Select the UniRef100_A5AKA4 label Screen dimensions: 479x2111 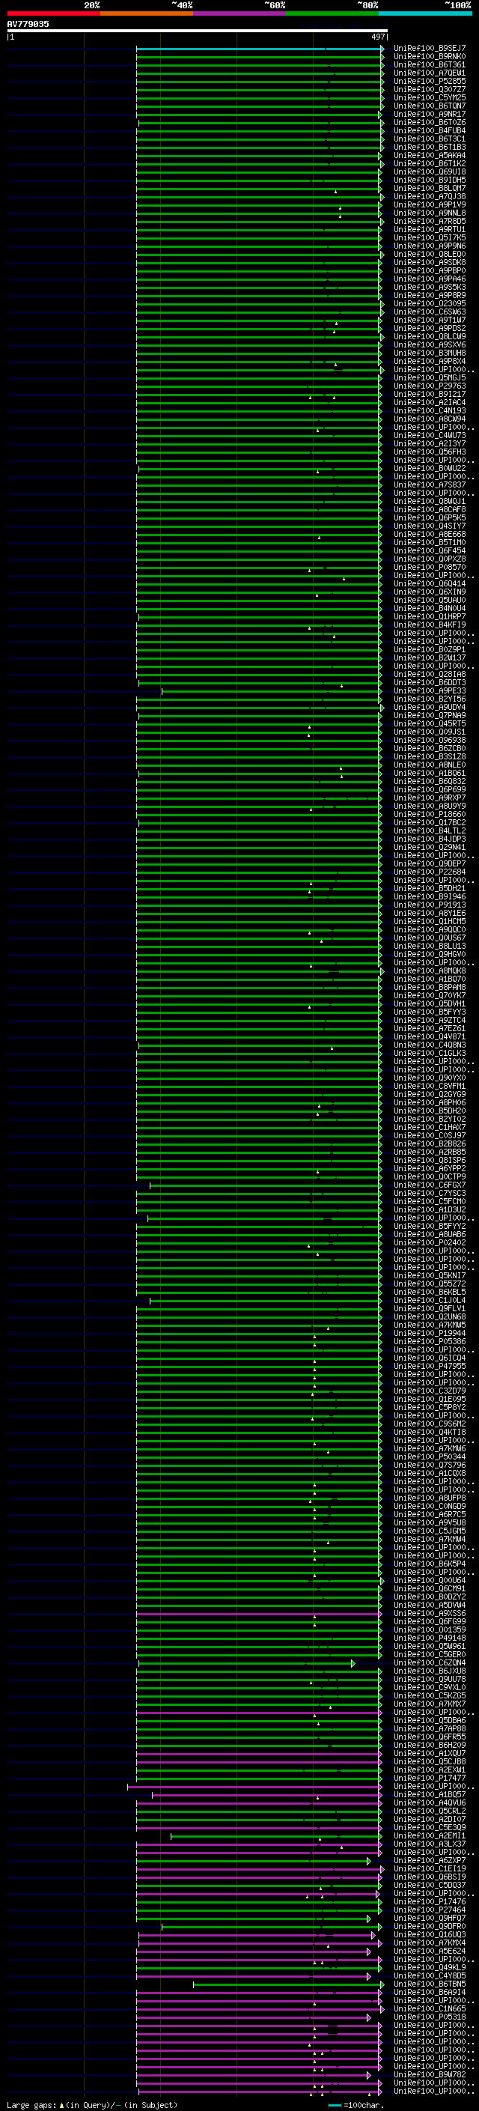430,155
